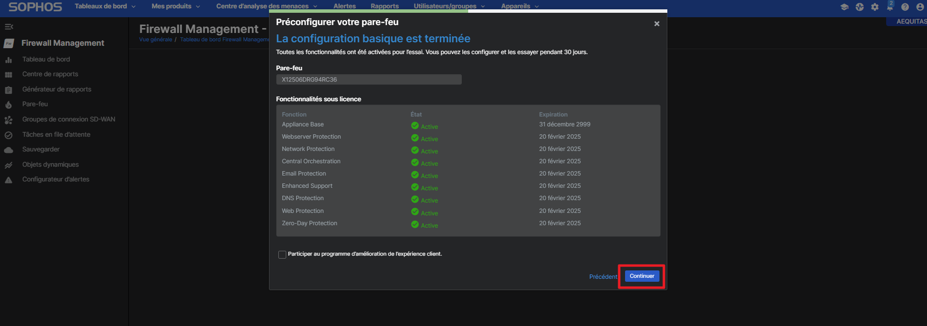Open the Rapports menu item
Screen dimensions: 927x326
click(385, 6)
